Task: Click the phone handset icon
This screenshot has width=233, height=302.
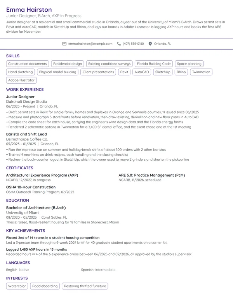Action: 119,44
